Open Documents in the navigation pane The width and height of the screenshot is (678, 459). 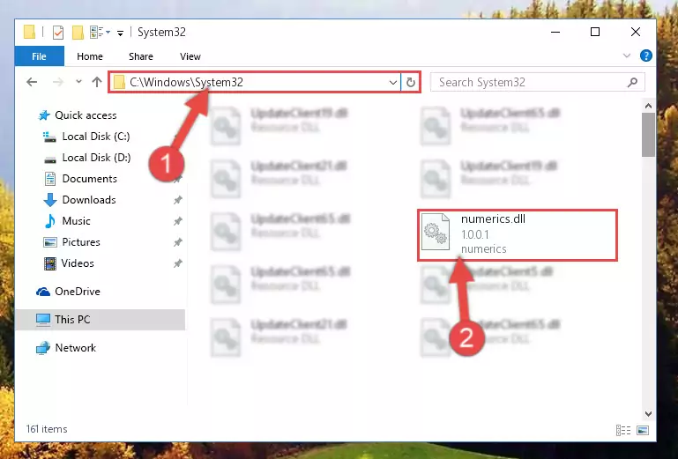[x=90, y=179]
